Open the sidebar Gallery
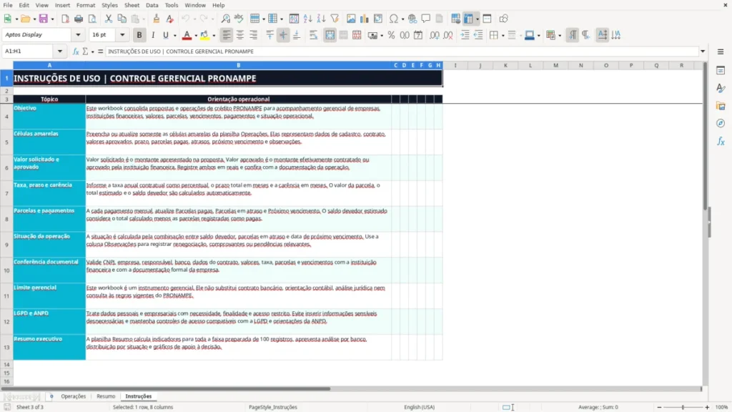 point(721,106)
